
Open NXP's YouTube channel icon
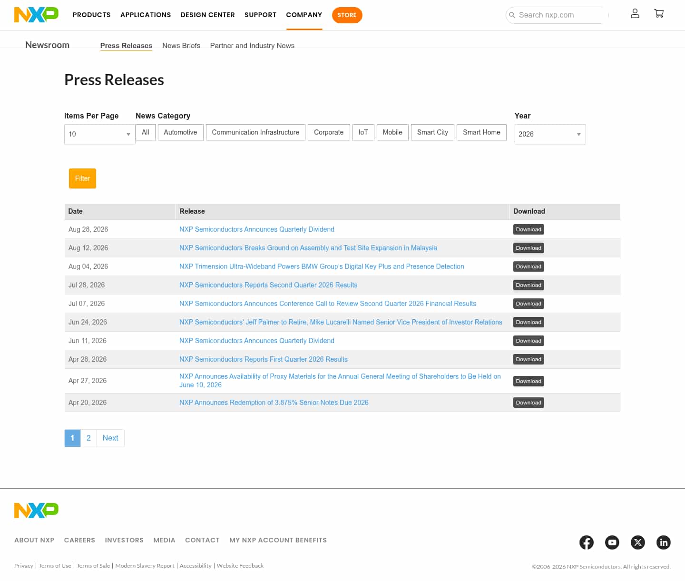[x=612, y=542]
